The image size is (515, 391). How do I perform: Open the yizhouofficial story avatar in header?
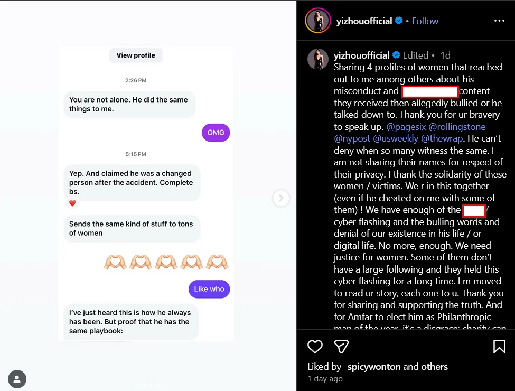(318, 21)
